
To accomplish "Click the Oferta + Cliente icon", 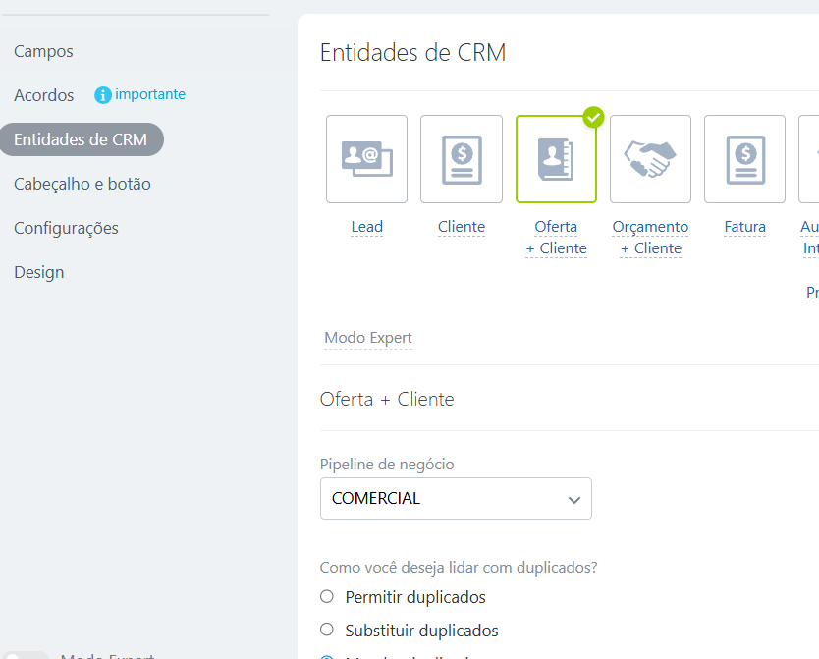I will [x=556, y=159].
